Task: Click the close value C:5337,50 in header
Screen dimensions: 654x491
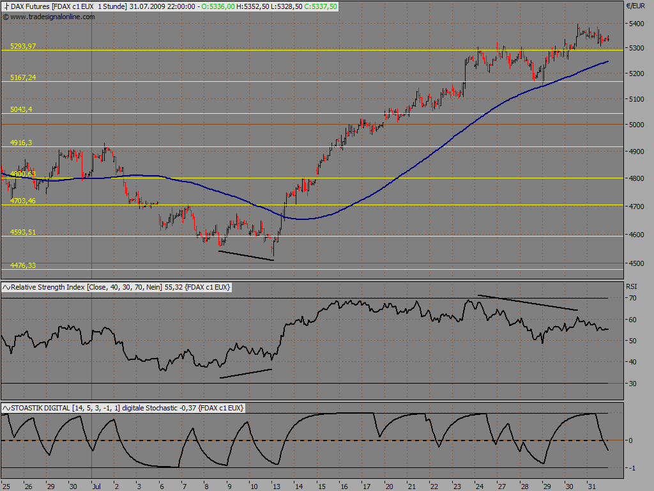Action: pyautogui.click(x=321, y=6)
